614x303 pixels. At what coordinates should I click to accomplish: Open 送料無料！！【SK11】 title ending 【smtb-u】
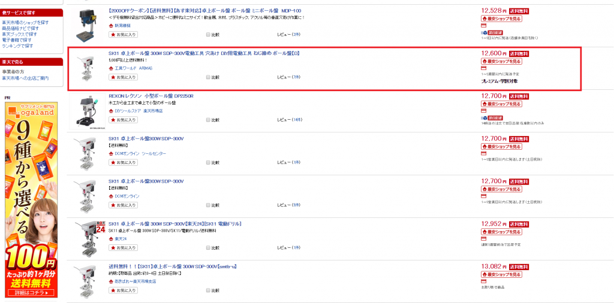[172, 266]
